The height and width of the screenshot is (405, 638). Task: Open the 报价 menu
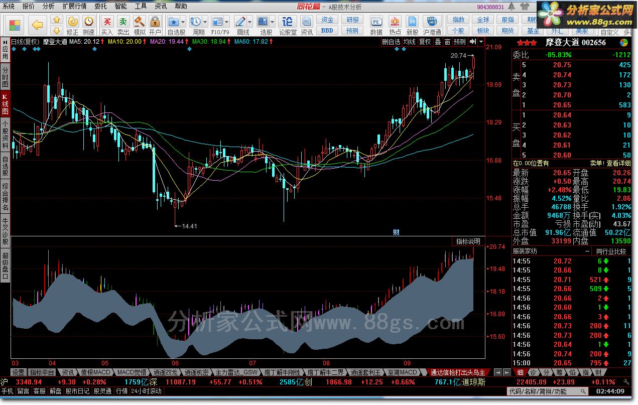(x=29, y=7)
